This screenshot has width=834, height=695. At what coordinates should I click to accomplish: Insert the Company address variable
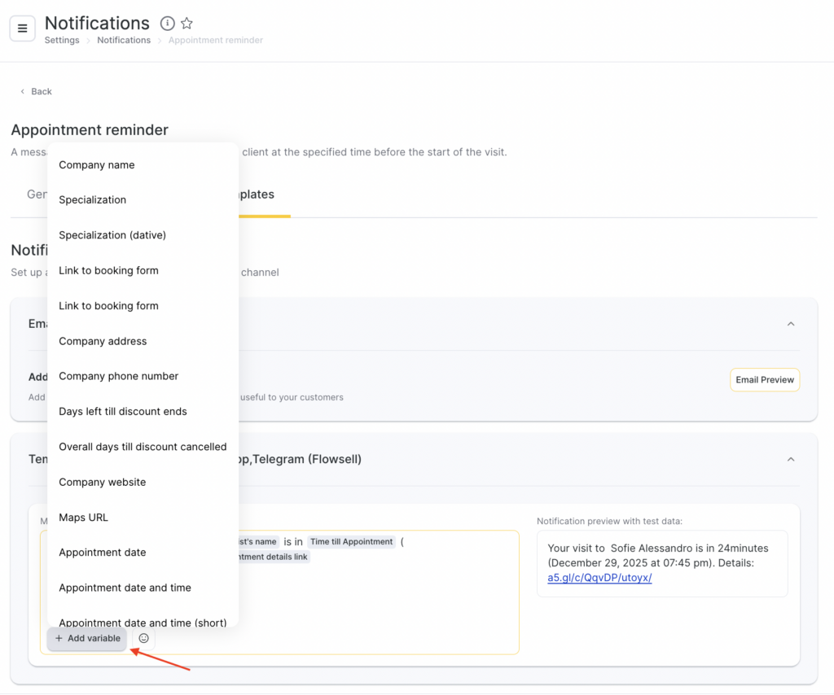click(103, 341)
